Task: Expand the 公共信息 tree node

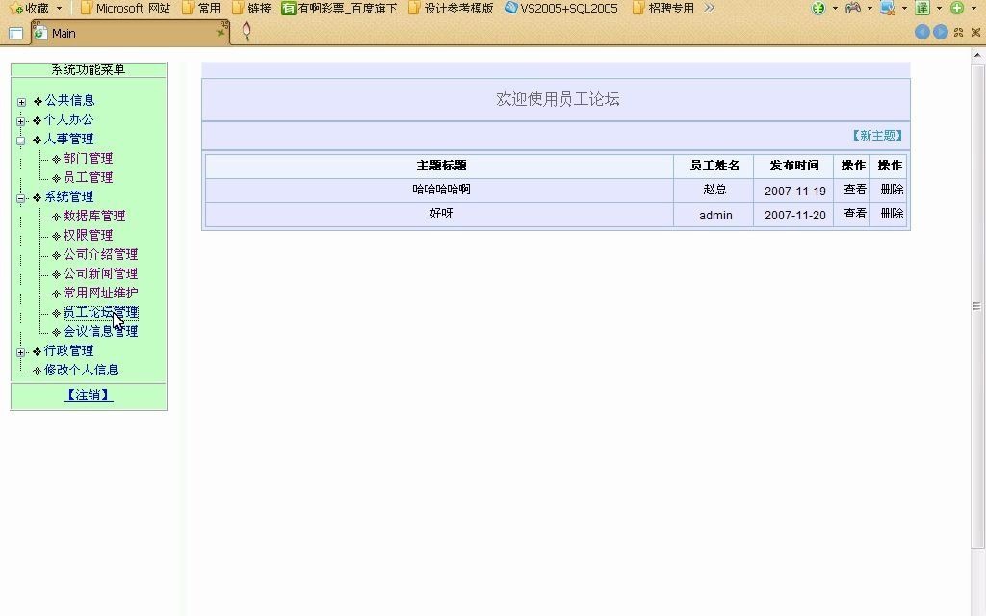Action: point(21,100)
